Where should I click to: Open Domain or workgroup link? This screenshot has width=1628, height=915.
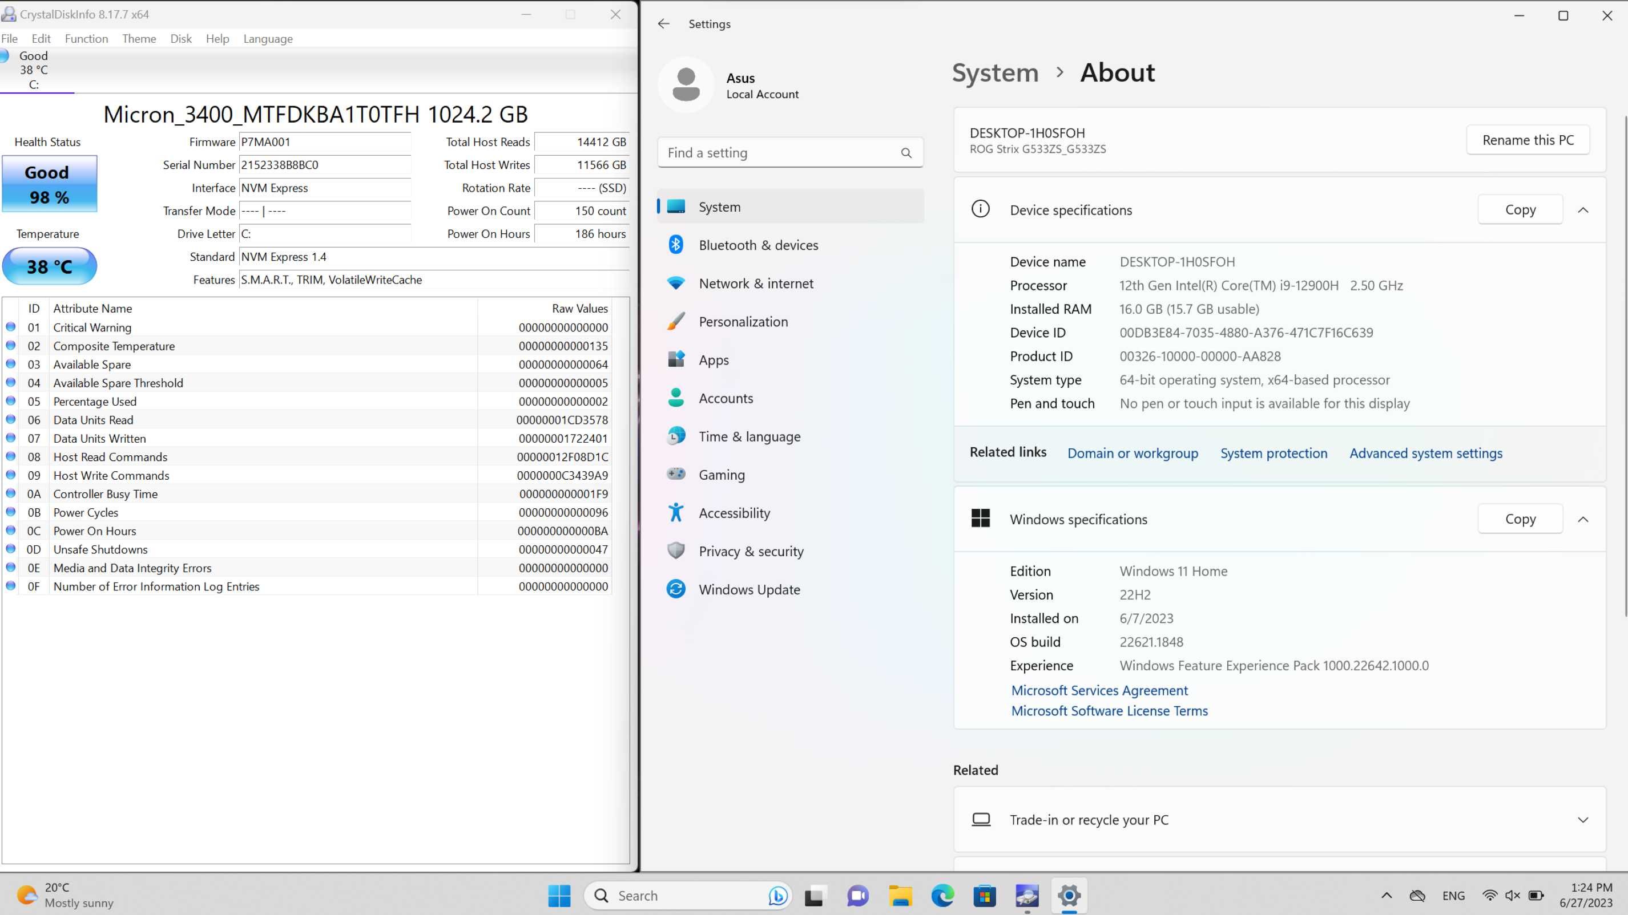(1133, 453)
